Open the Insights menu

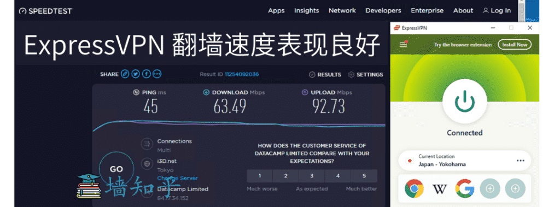[x=306, y=11]
